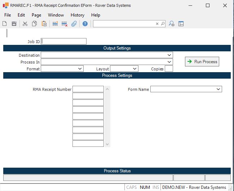Image resolution: width=234 pixels, height=191 pixels.
Task: Click the RMA Receipt Number list scrollbar
Action: [x=107, y=116]
